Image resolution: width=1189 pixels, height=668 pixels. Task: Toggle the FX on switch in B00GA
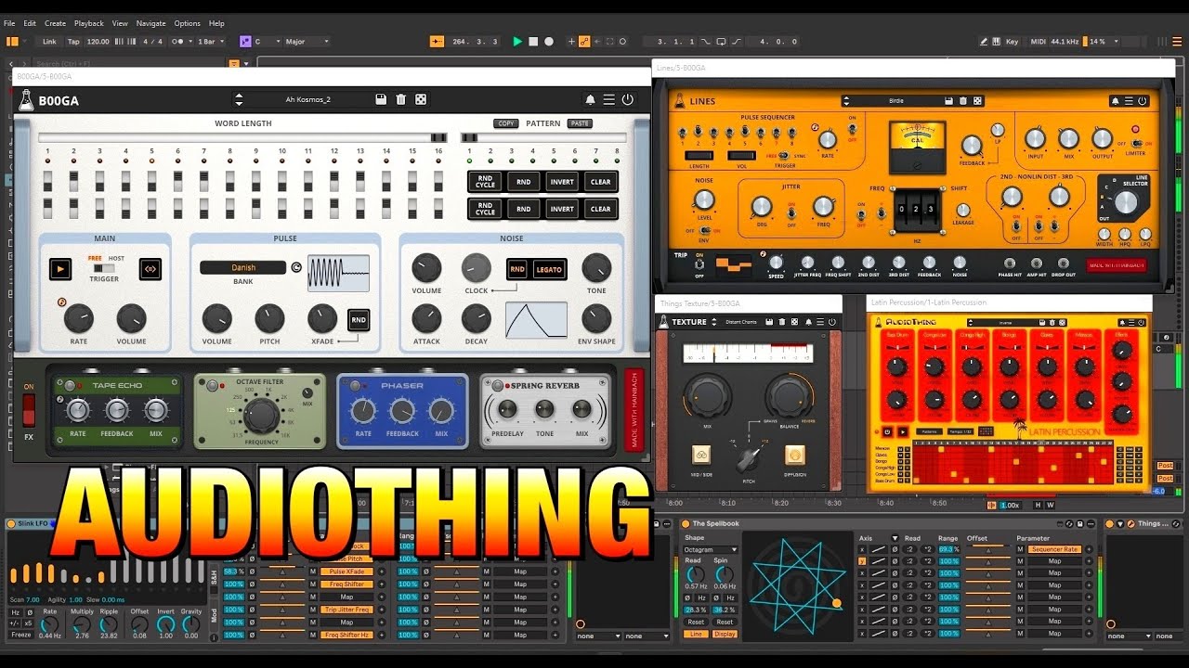click(x=29, y=409)
